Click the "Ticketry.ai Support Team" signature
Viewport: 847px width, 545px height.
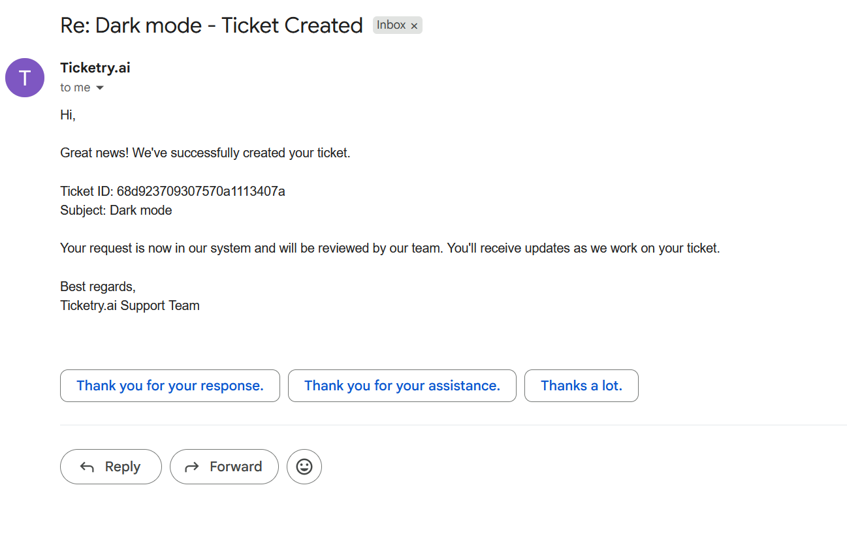click(x=130, y=305)
